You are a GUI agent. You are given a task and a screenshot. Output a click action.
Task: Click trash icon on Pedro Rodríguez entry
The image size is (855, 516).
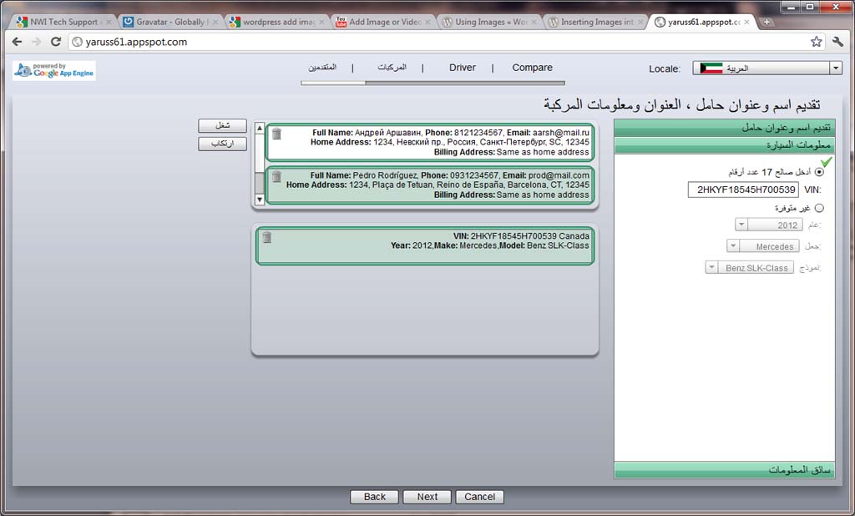[276, 176]
